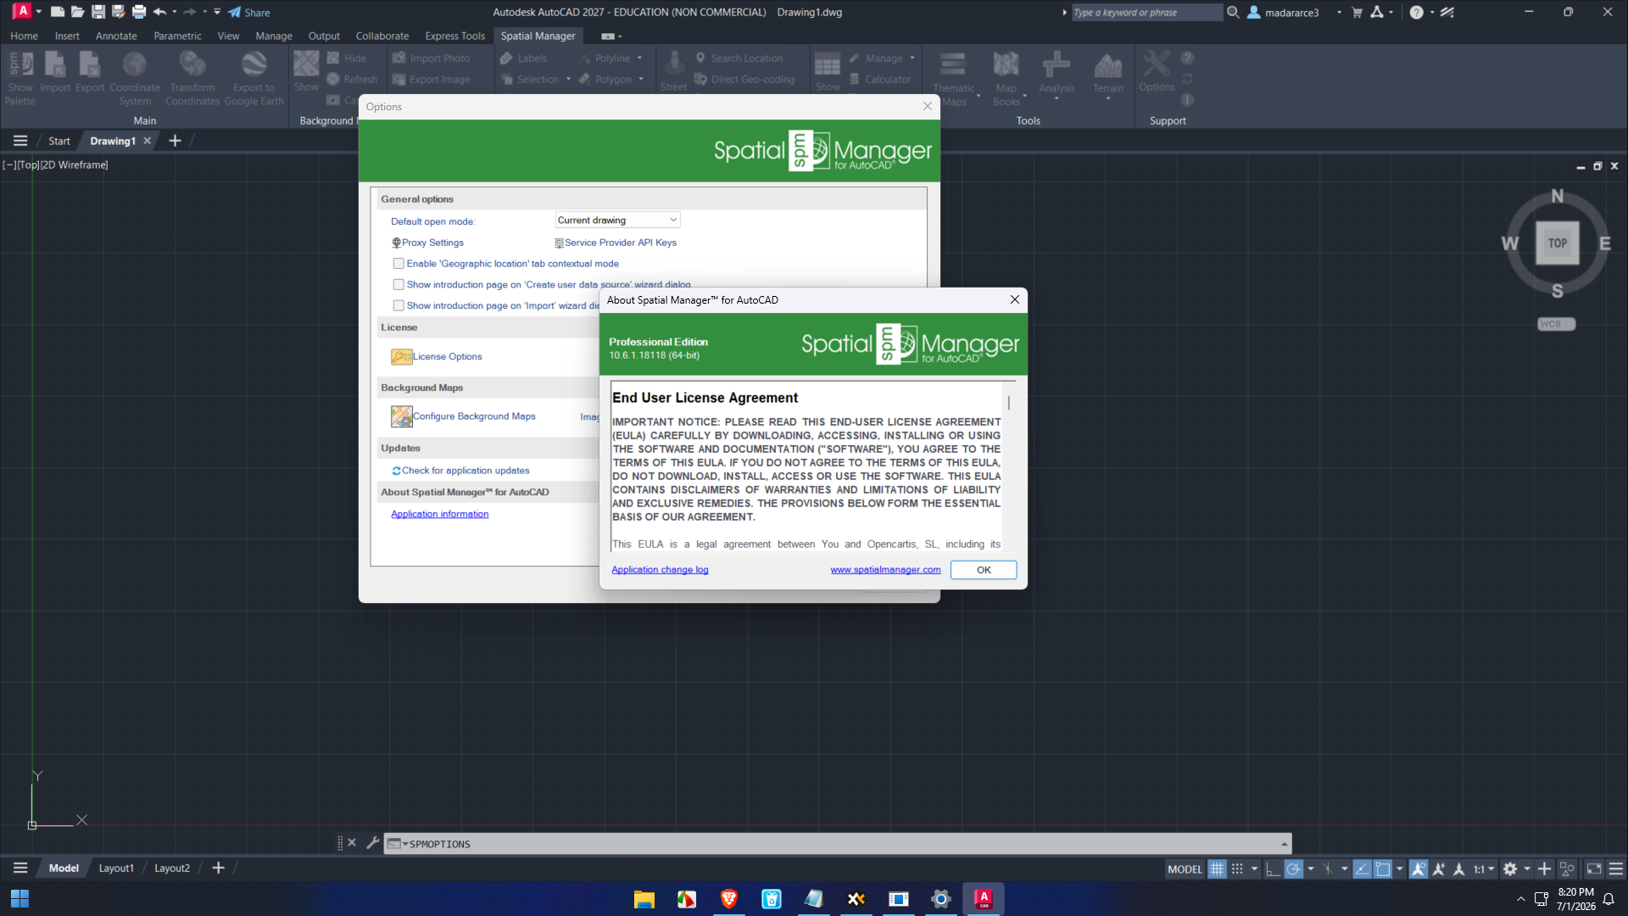Close the command line with its X icon
This screenshot has height=916, width=1628.
click(352, 843)
